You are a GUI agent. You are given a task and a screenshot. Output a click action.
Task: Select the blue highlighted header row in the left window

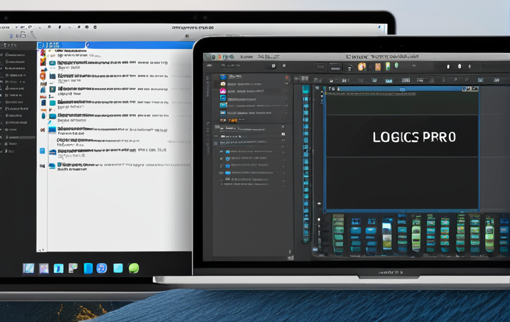pyautogui.click(x=115, y=45)
